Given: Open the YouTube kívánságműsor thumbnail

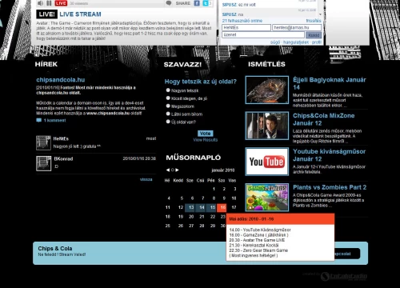Looking at the screenshot, I should coord(267,162).
